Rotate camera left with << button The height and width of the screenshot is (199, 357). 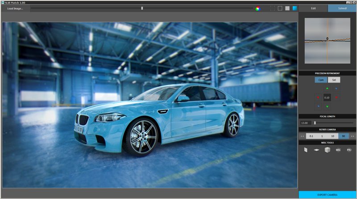tap(303, 136)
